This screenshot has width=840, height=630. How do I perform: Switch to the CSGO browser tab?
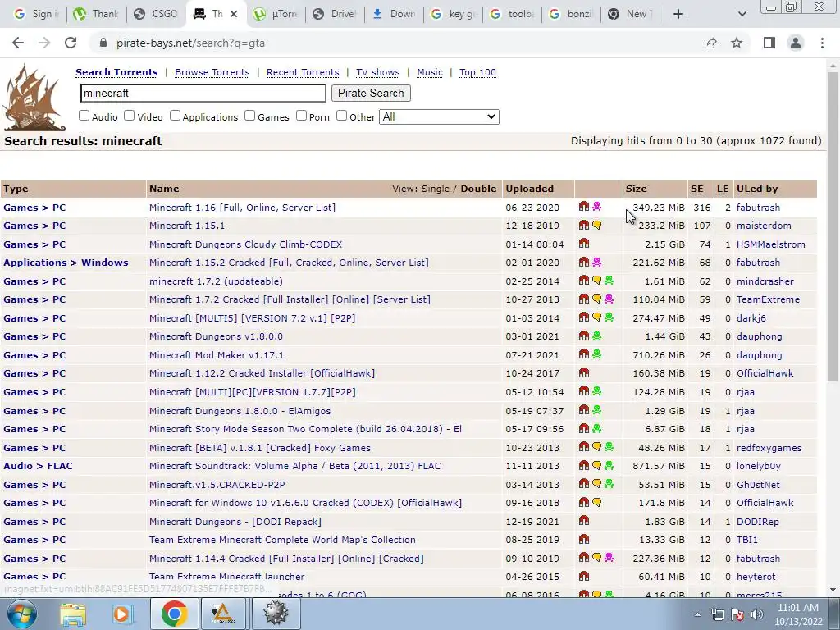[x=157, y=14]
